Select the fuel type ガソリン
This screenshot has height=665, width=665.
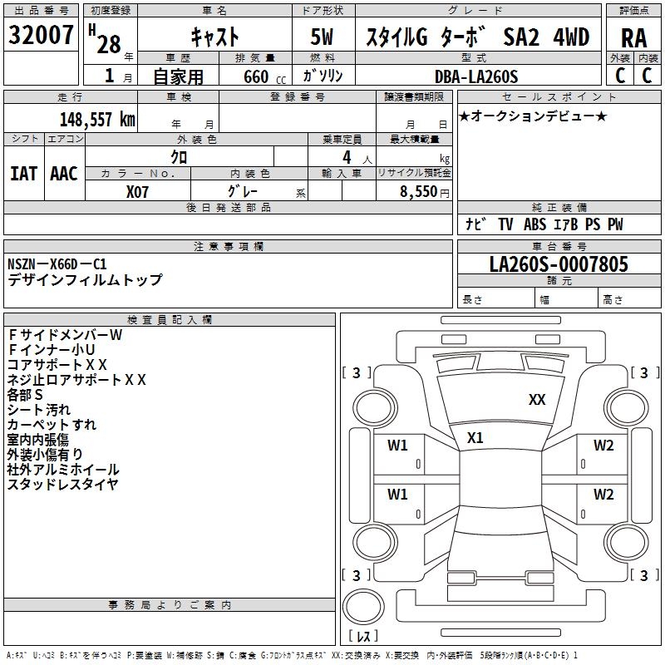[x=323, y=76]
